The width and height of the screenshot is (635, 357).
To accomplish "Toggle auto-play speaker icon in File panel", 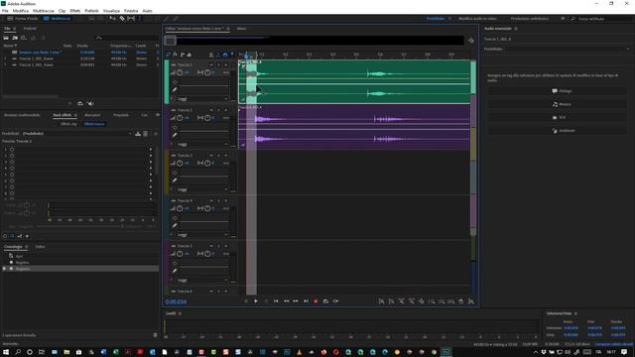I will pyautogui.click(x=90, y=103).
